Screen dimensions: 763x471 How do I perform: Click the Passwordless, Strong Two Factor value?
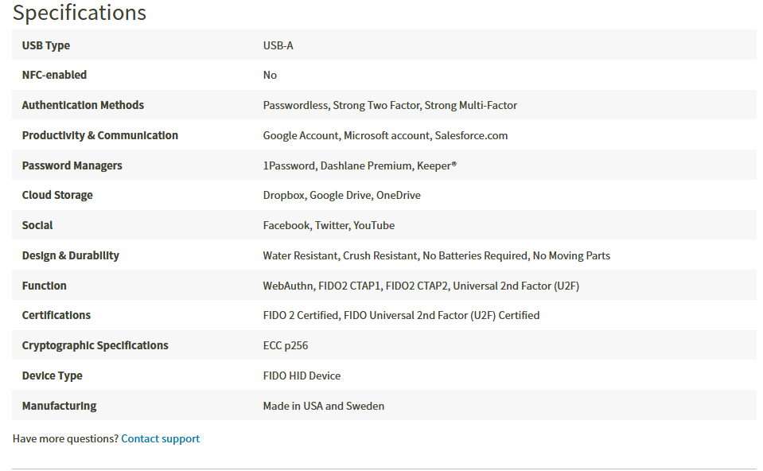pos(390,105)
